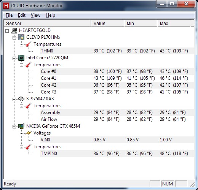198x190 pixels.
Task: Click the Voltages label
Action: tap(42, 133)
